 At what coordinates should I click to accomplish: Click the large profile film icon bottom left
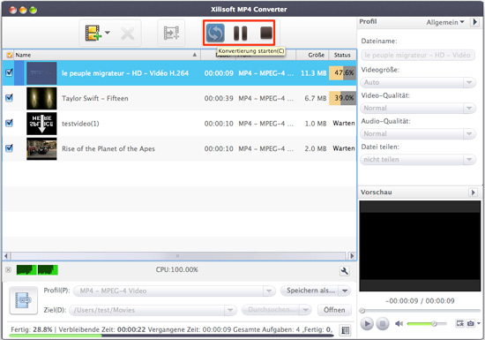[x=24, y=300]
